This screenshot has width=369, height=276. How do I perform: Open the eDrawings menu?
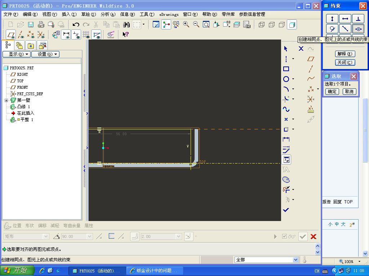tap(169, 14)
